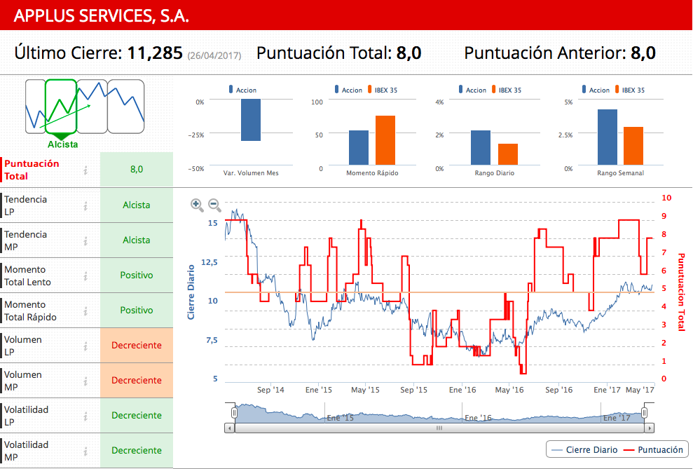Click Volatilidad MP Decreciente value
Screen dimensions: 693x469
(137, 451)
